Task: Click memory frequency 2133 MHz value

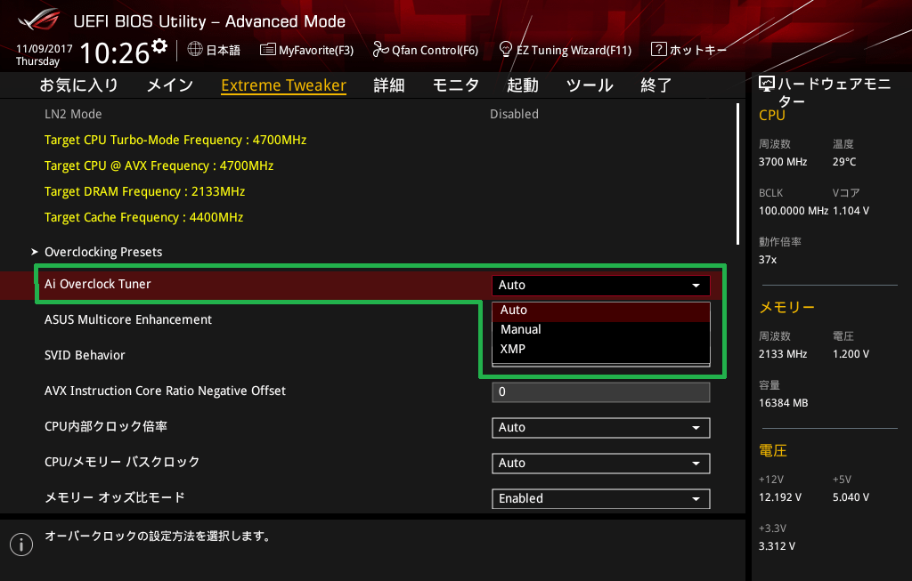Action: point(783,354)
